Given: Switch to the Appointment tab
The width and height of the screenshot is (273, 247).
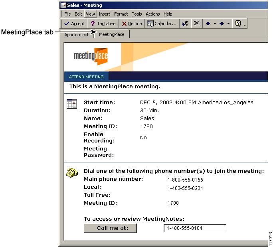Looking at the screenshot, I should click(77, 35).
